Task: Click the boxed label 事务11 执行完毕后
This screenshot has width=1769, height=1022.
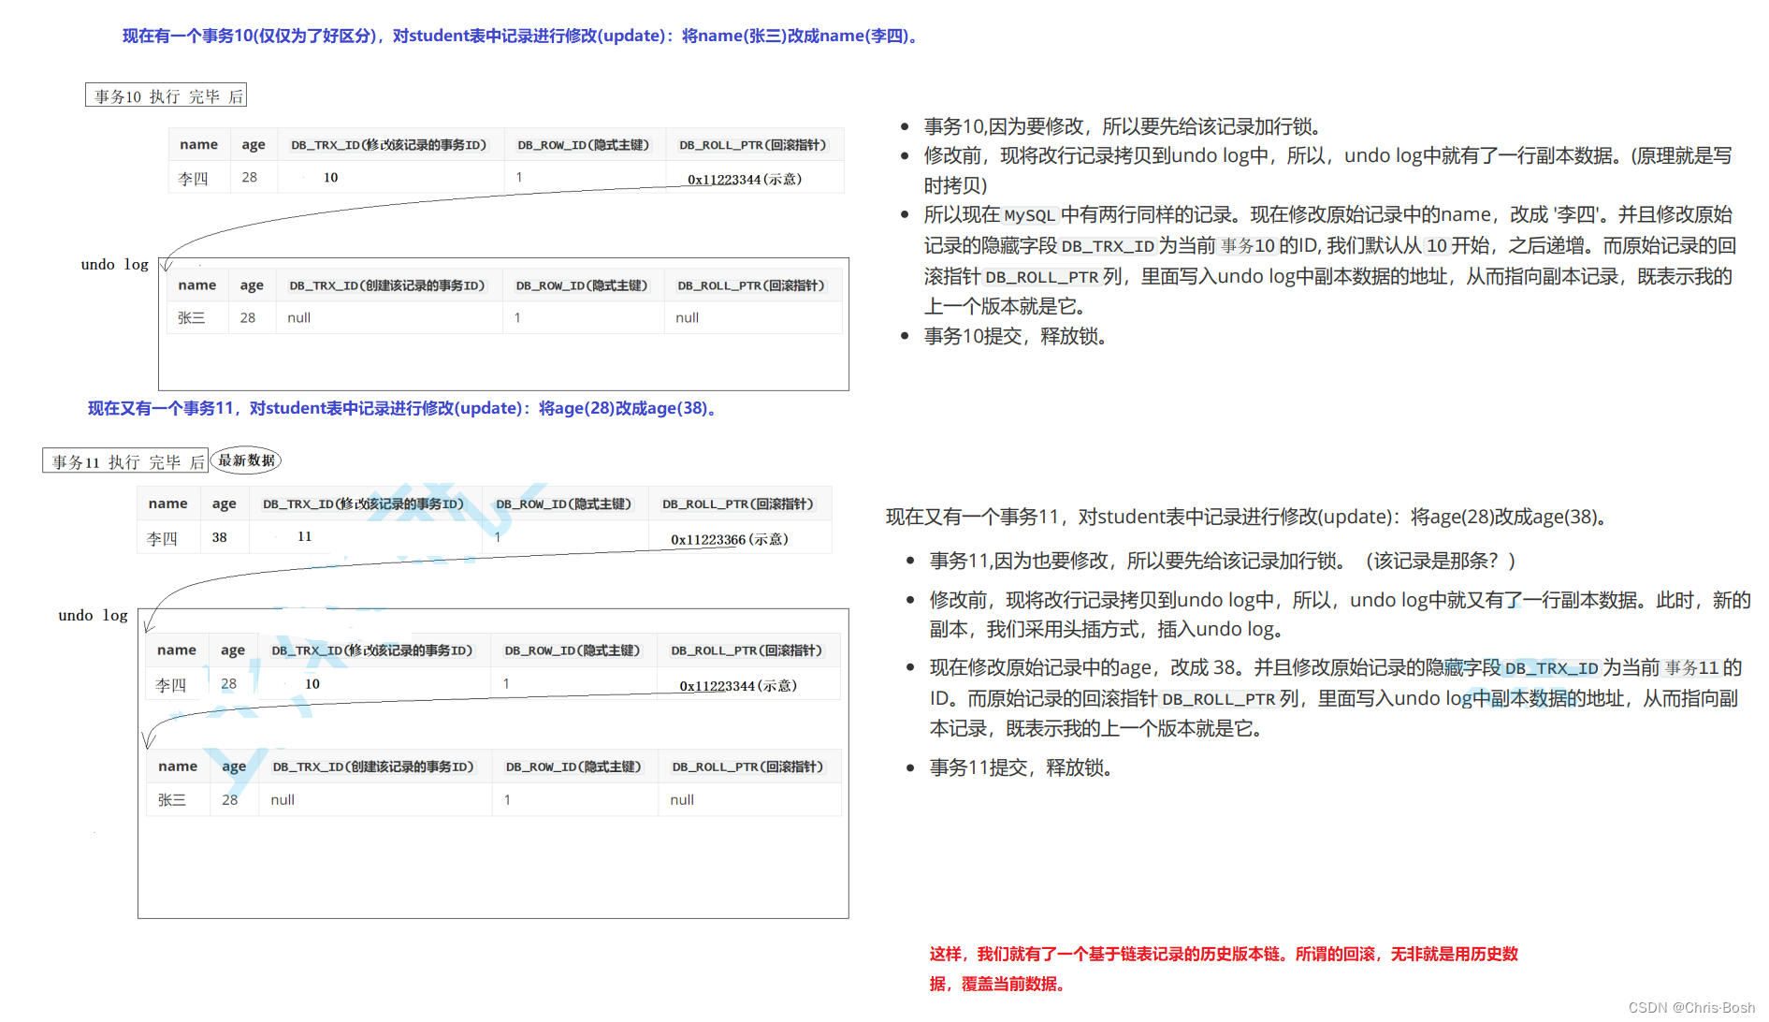Action: [125, 461]
